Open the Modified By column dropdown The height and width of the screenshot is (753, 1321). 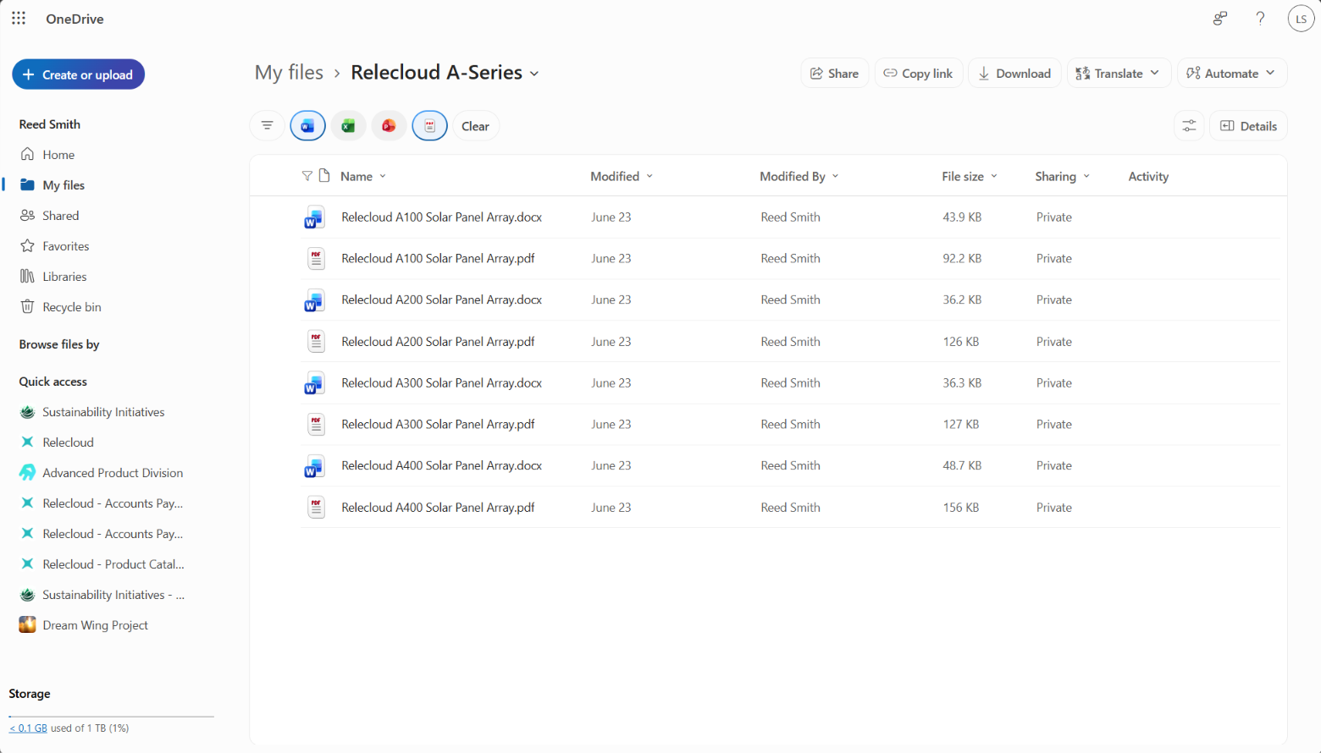[799, 176]
